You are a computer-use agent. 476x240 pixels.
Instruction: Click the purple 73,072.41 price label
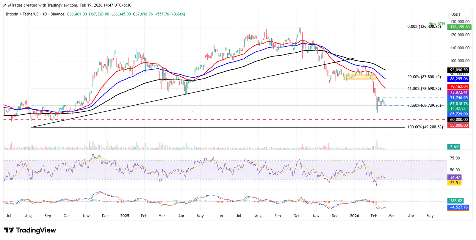(459, 92)
